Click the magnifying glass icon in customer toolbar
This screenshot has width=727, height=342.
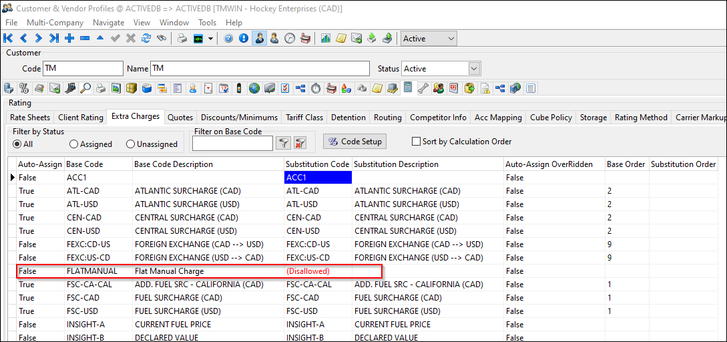click(85, 88)
